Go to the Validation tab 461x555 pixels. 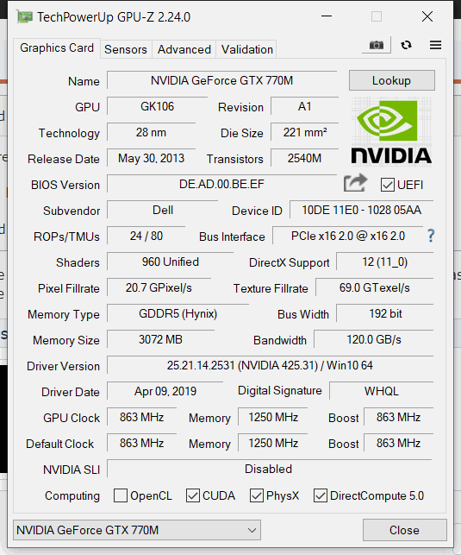click(247, 49)
